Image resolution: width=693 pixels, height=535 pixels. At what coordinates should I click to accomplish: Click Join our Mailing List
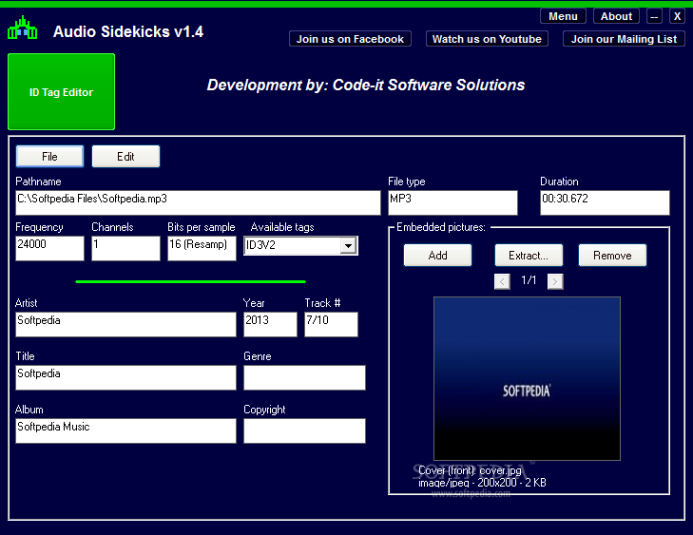click(x=624, y=39)
